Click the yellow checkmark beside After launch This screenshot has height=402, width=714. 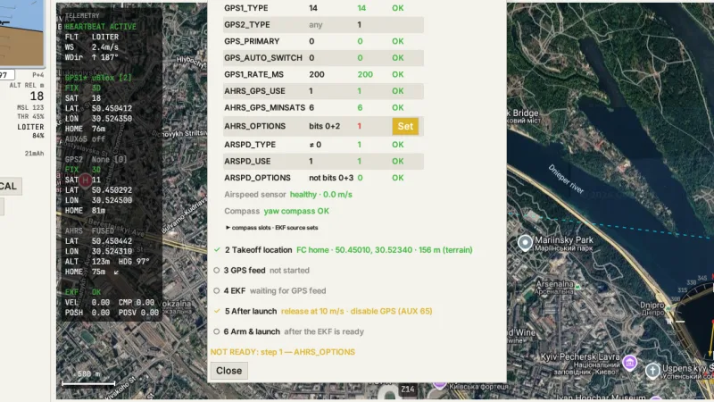(x=217, y=311)
